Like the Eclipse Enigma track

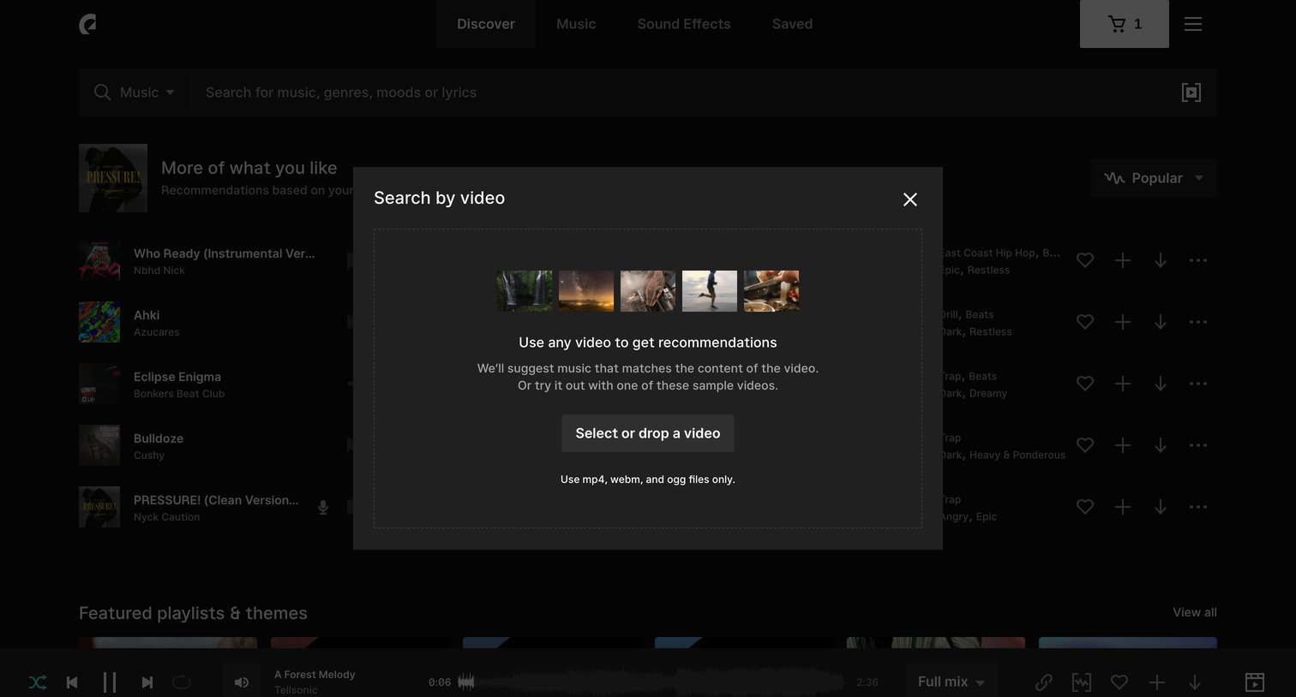click(1085, 384)
